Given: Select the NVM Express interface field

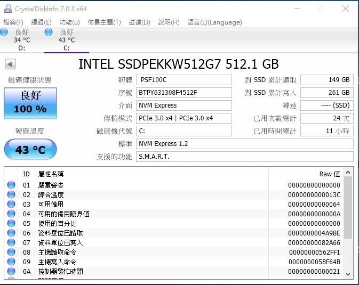Looking at the screenshot, I should click(x=184, y=105).
